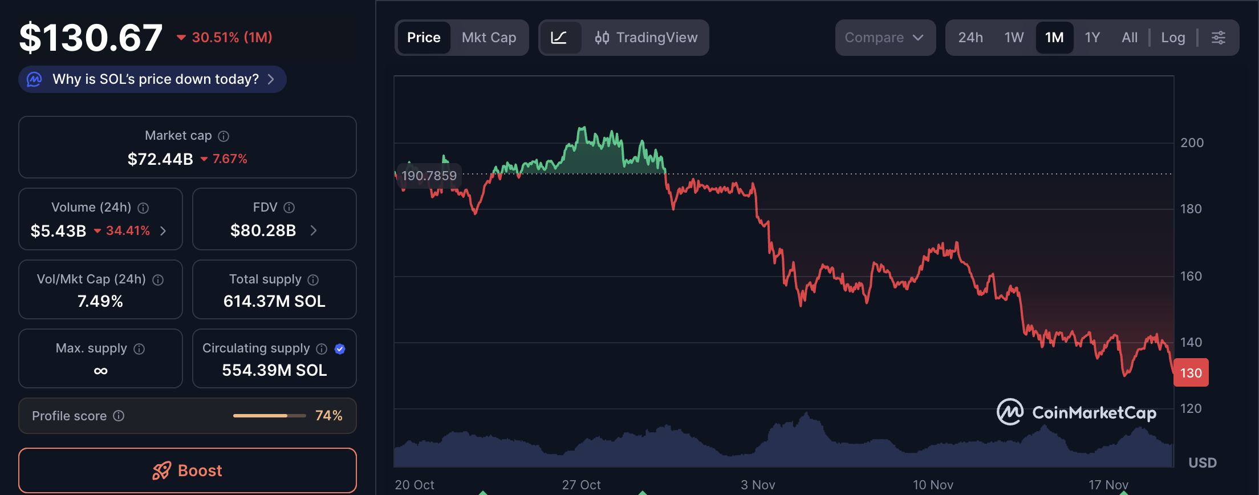
Task: Open the Compare dropdown
Action: 884,38
